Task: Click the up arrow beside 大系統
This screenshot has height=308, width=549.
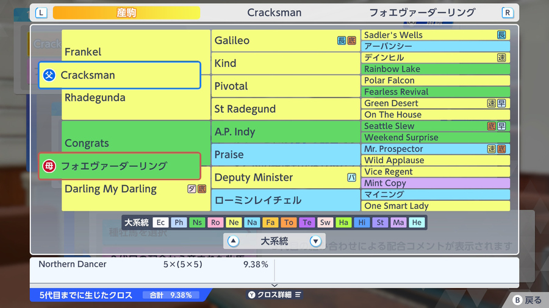Action: (x=234, y=241)
